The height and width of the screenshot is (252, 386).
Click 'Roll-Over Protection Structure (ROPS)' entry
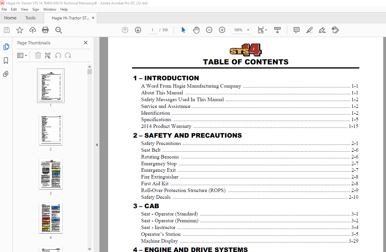click(x=183, y=191)
